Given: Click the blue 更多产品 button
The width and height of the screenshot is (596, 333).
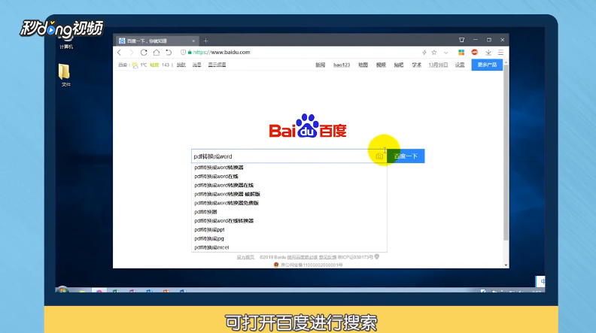Looking at the screenshot, I should pyautogui.click(x=487, y=65).
